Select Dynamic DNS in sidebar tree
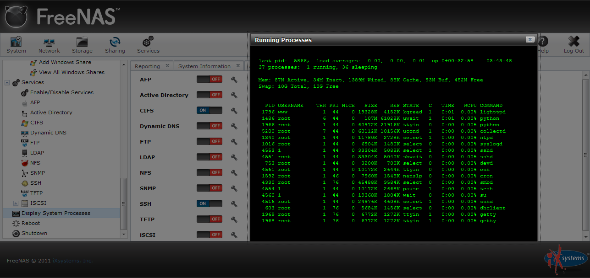This screenshot has width=590, height=278. coord(48,133)
